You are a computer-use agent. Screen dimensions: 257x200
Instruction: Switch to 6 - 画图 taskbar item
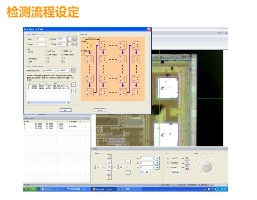click(x=129, y=189)
